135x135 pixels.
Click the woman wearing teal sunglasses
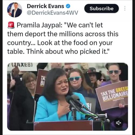pos(75,79)
